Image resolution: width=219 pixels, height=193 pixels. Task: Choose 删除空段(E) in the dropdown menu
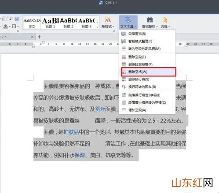click(147, 57)
